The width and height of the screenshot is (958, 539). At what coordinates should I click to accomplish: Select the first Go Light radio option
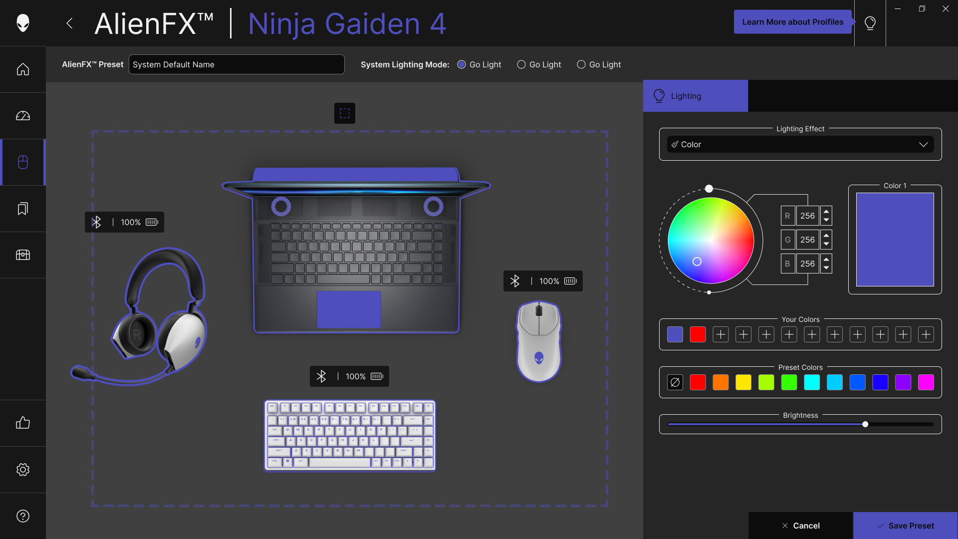click(x=462, y=64)
